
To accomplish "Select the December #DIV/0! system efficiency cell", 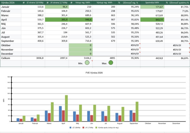I will pos(177,54).
